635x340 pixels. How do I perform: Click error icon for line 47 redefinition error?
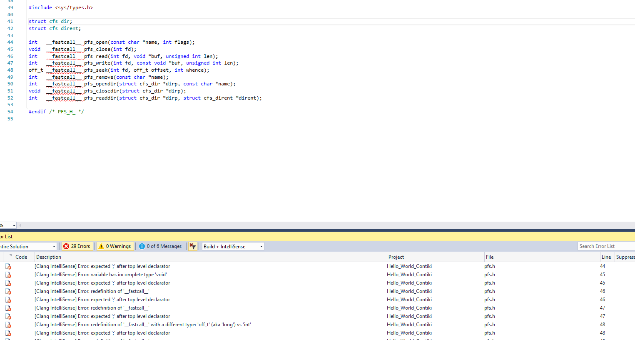[x=8, y=308]
